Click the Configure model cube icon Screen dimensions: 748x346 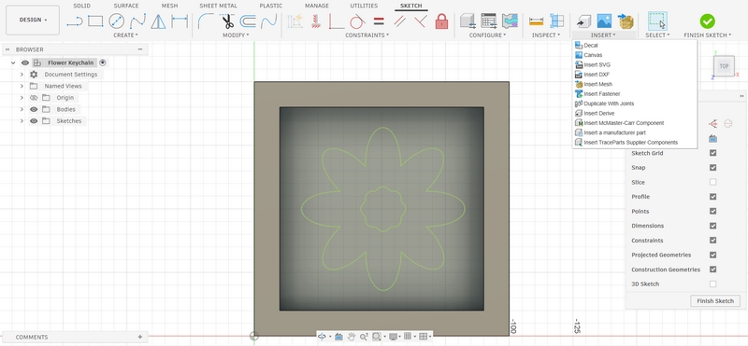tap(468, 21)
